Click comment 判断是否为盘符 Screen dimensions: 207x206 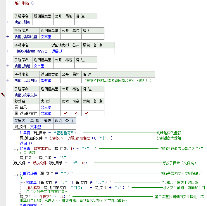169,133
